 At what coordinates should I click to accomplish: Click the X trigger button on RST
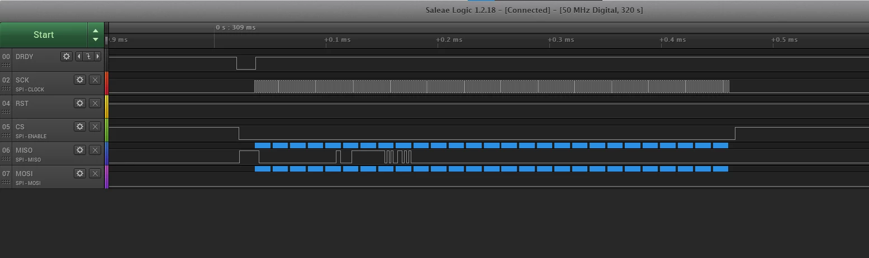tap(95, 103)
